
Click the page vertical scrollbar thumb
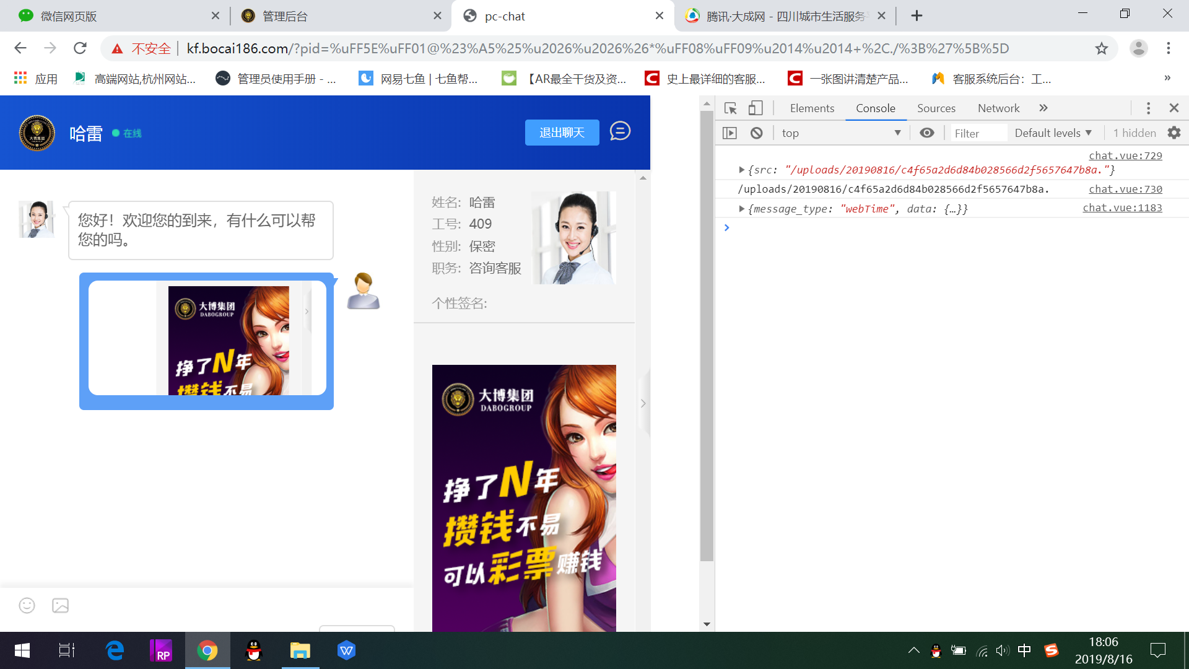[707, 334]
